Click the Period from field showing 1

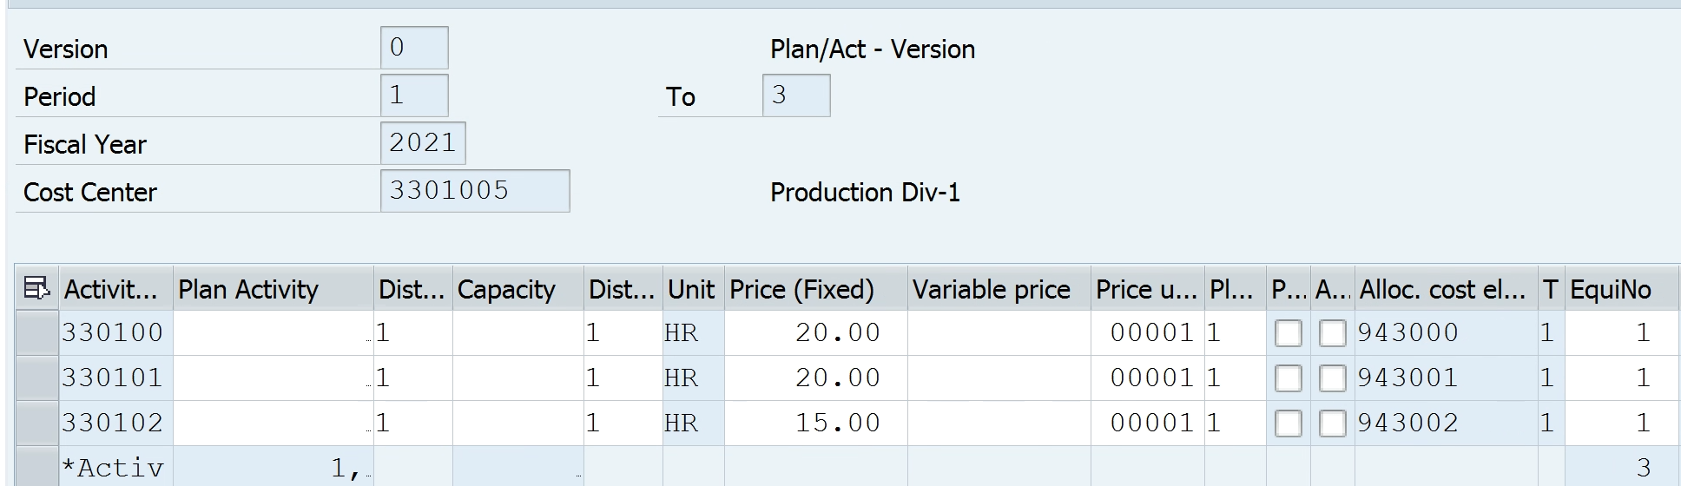tap(414, 95)
